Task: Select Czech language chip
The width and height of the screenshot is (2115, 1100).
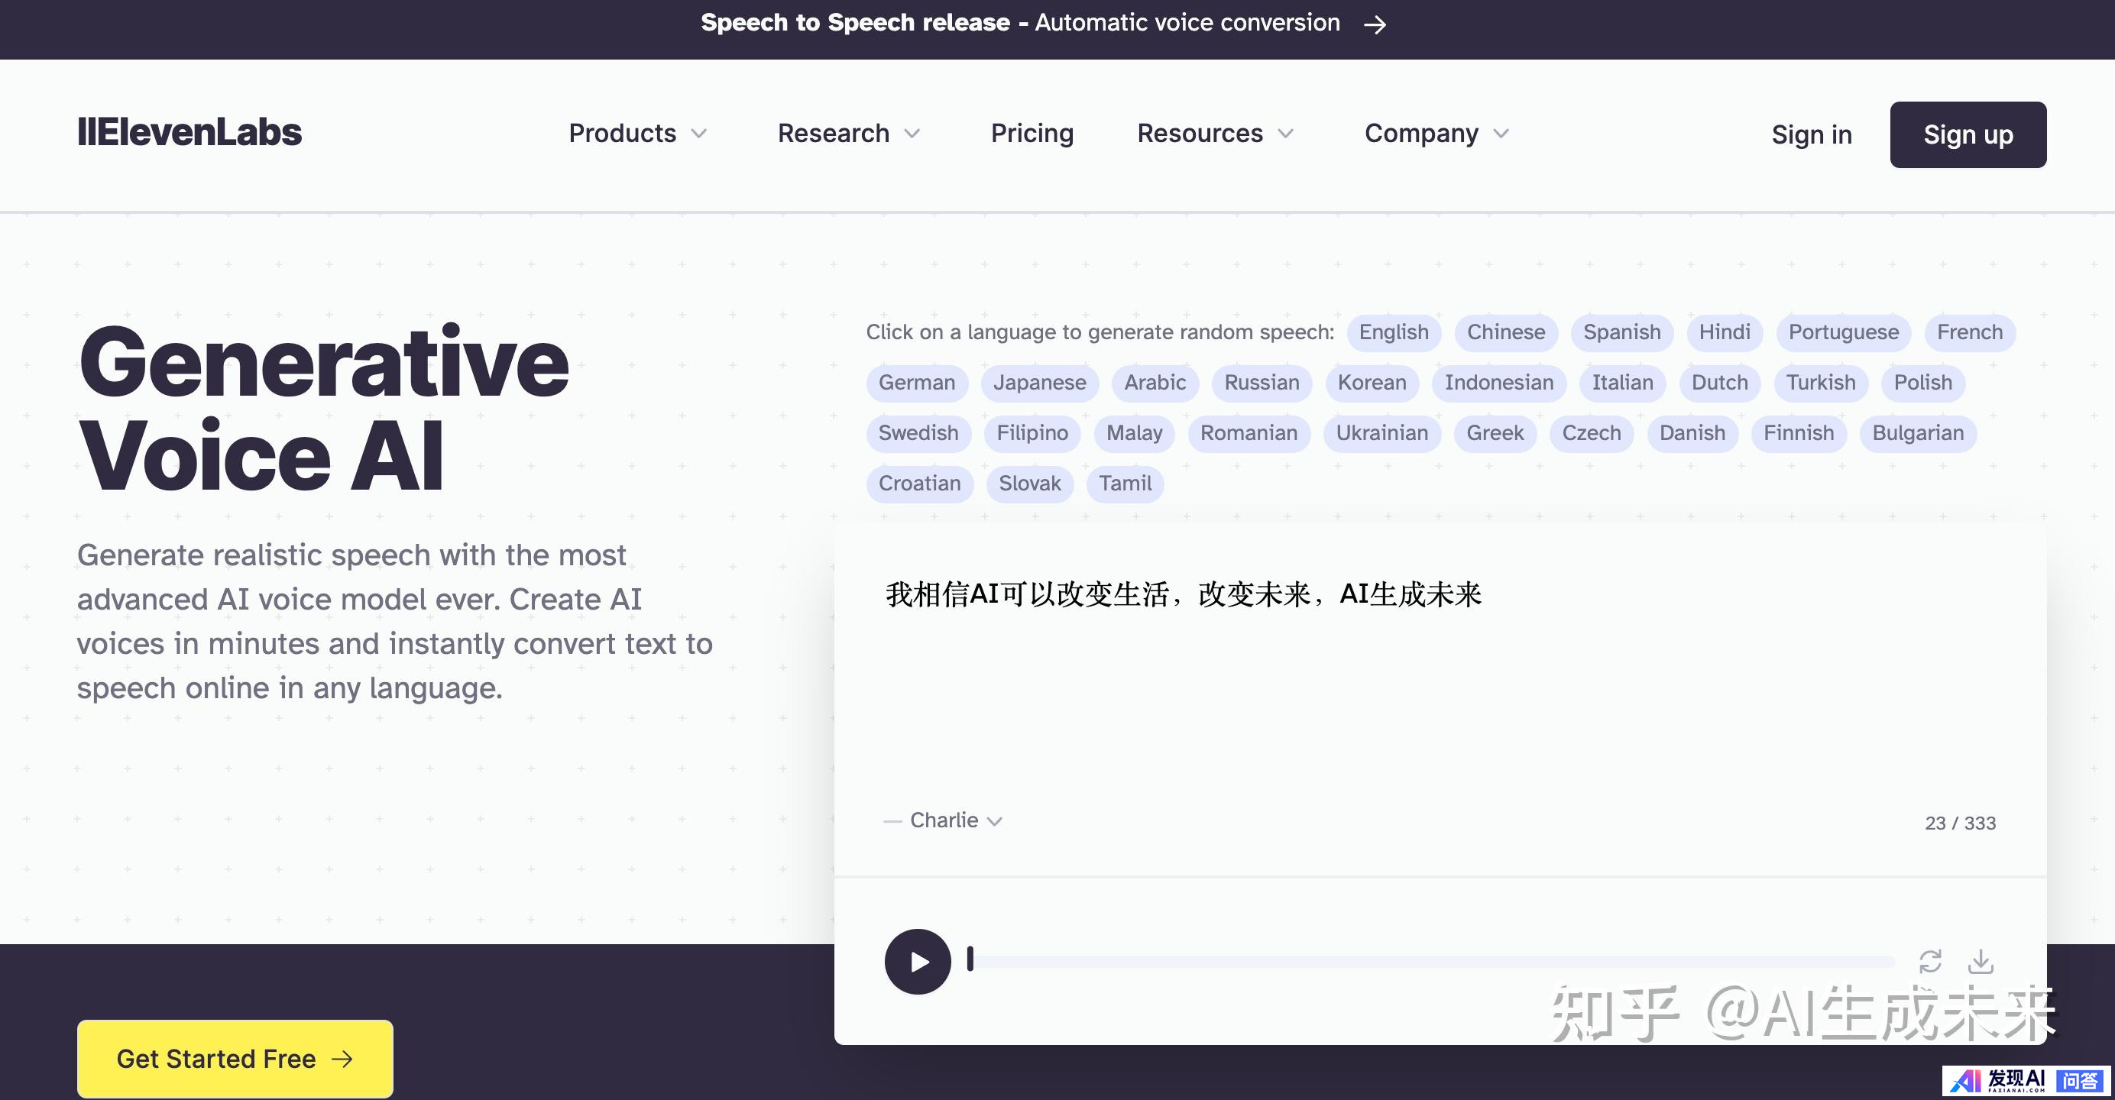Action: coord(1591,433)
